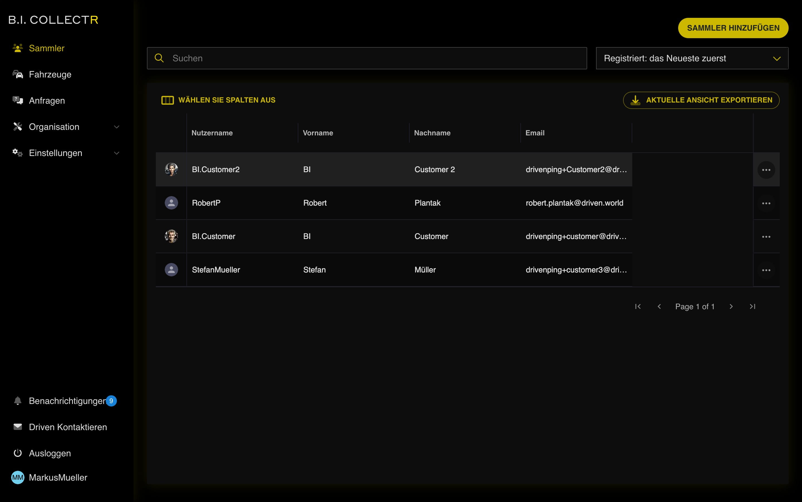Viewport: 802px width, 502px height.
Task: Export current view via Aktuelle Ansicht Exportieren
Action: (701, 100)
